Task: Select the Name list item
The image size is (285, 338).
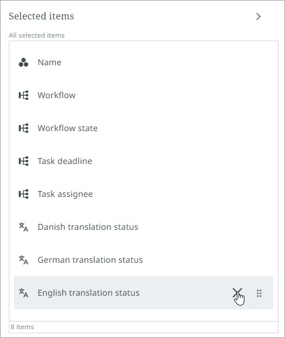Action: 144,62
